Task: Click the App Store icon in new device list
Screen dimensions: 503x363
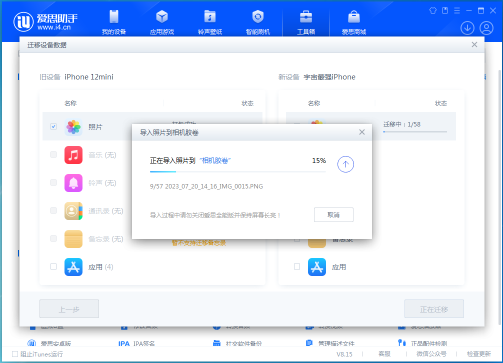Action: [x=317, y=267]
